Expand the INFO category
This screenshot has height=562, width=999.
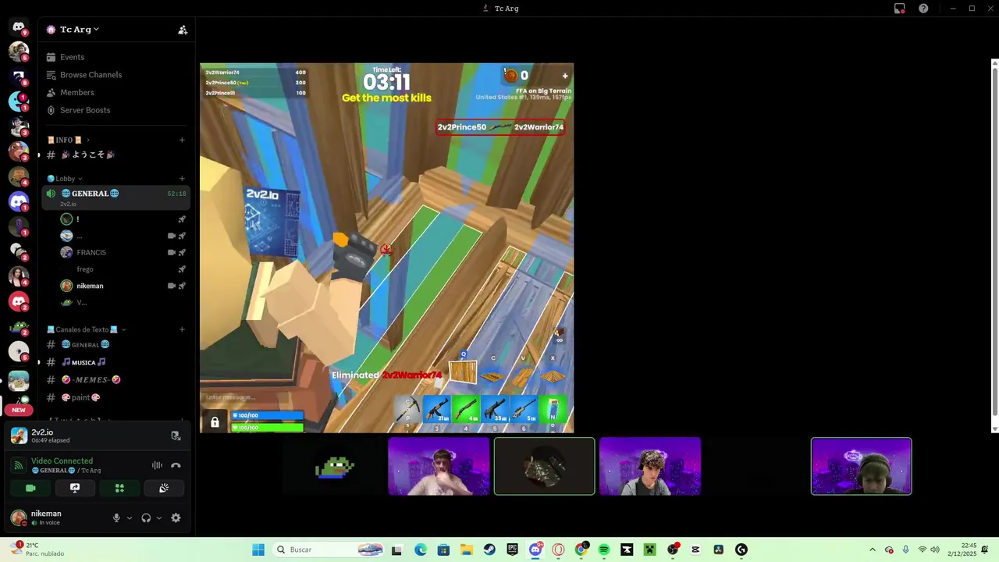pos(69,140)
